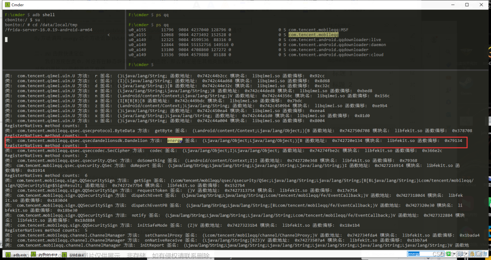Screen dimensions: 491x260
Task: Click the "codec" method name
Action: click(x=156, y=150)
